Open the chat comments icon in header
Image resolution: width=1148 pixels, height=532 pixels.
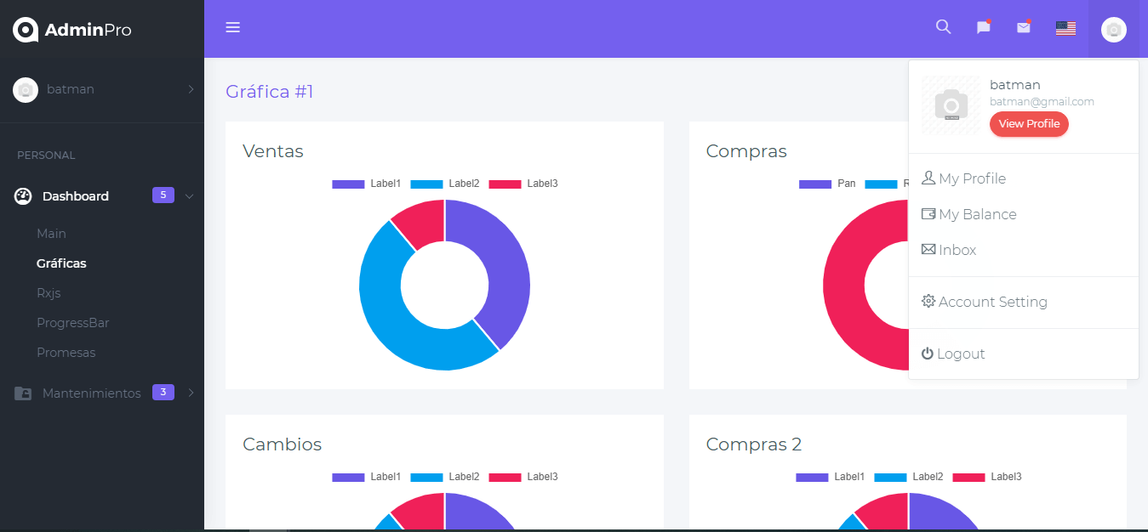tap(983, 27)
